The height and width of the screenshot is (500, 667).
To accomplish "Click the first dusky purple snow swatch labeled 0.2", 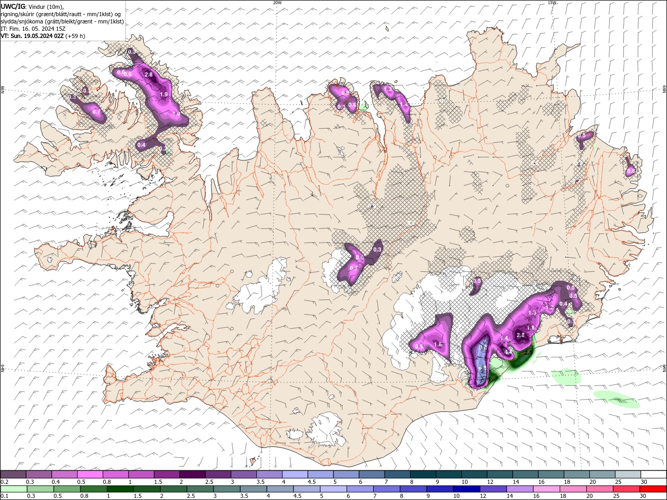I will 14,474.
